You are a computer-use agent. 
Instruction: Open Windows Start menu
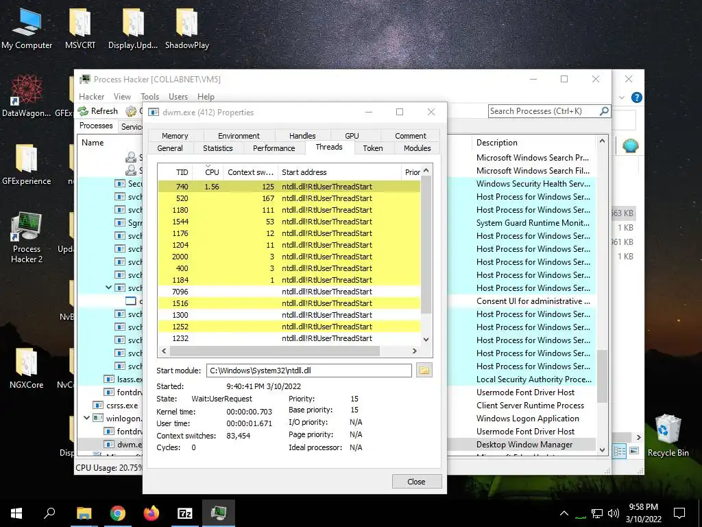(x=16, y=513)
